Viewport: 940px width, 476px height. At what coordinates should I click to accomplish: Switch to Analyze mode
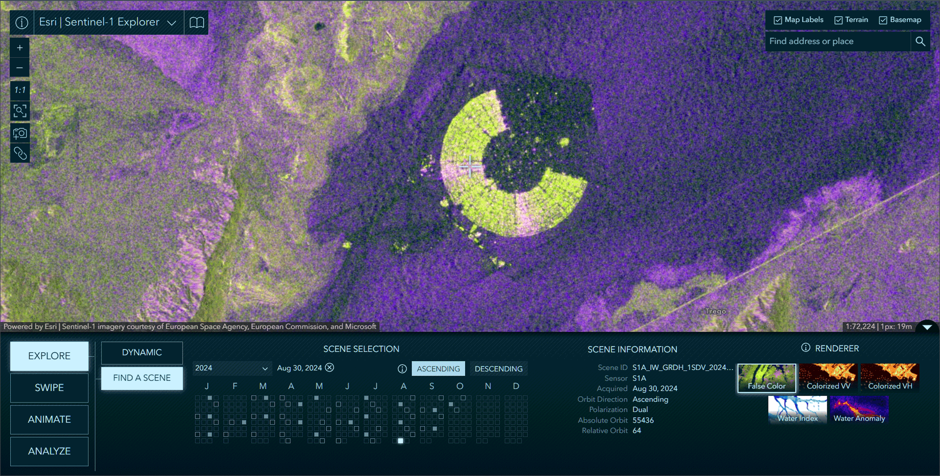[x=49, y=452]
